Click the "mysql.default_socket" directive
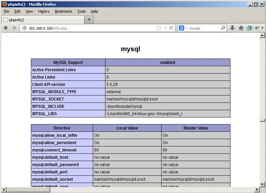 click(x=53, y=179)
